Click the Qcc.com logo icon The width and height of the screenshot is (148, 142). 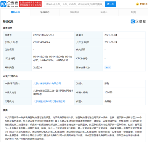4,4
